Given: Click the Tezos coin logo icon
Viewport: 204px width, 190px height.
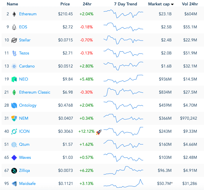Looking at the screenshot, I should point(14,53).
